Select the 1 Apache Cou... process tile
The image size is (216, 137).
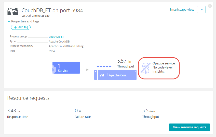point(117,75)
